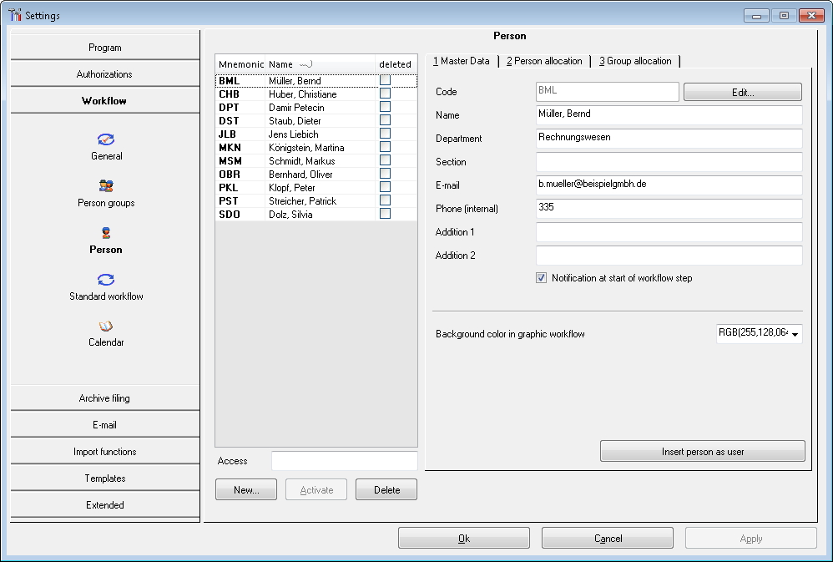Toggle deleted checkbox for Dolz, Silvia
This screenshot has height=562, width=833.
[385, 214]
